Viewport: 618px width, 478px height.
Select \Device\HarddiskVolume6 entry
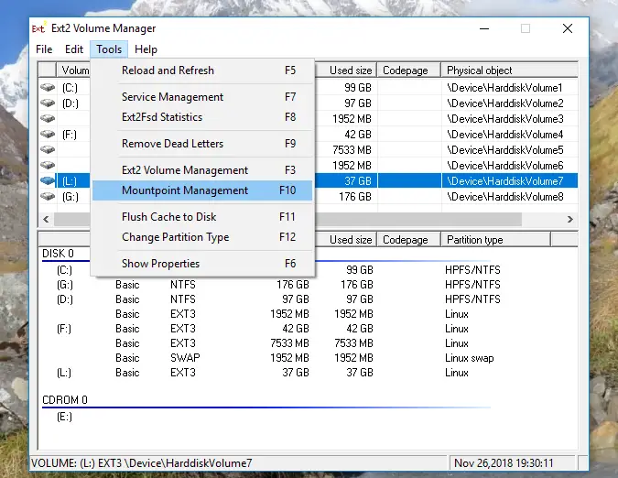pyautogui.click(x=504, y=165)
